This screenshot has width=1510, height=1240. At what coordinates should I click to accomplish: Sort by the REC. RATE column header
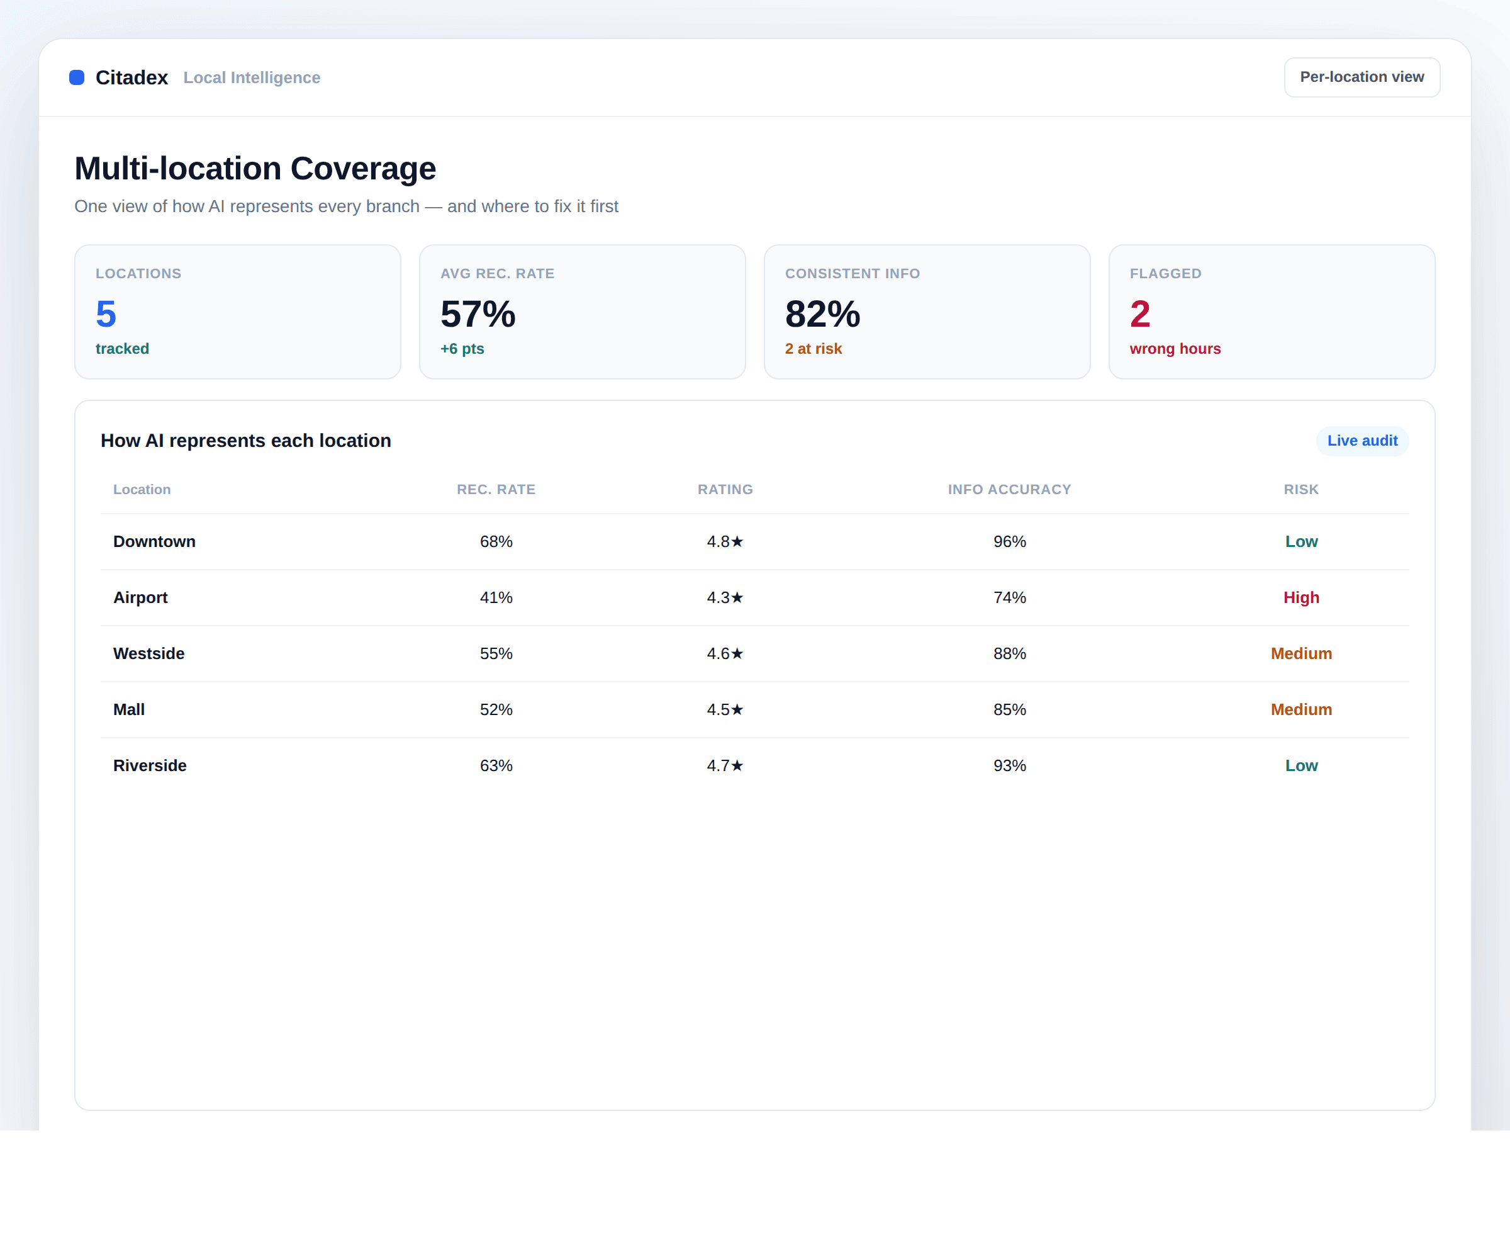496,489
